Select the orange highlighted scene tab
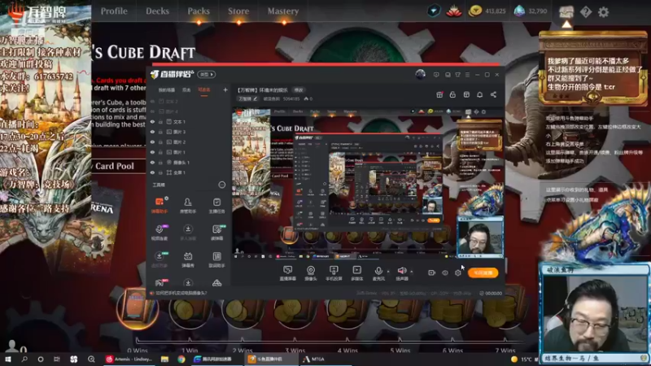The width and height of the screenshot is (651, 366). (x=204, y=90)
